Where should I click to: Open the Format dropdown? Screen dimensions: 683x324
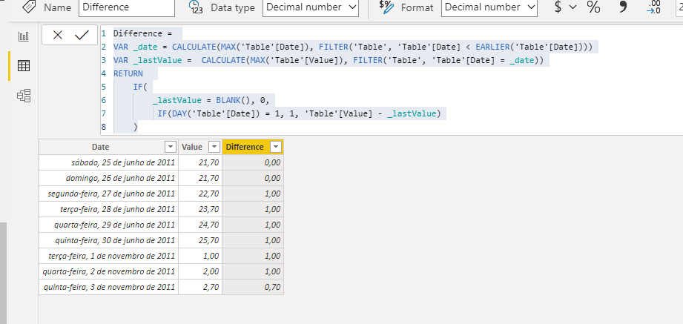point(489,7)
